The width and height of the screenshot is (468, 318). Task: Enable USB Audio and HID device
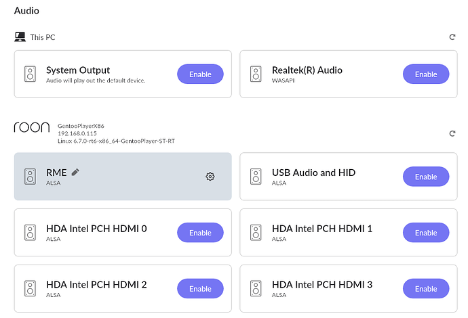pos(426,177)
